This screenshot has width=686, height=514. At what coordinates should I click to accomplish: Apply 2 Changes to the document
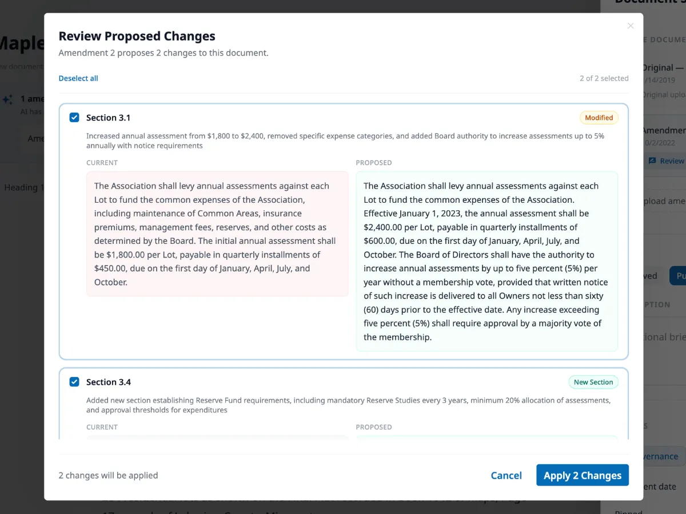pos(582,475)
